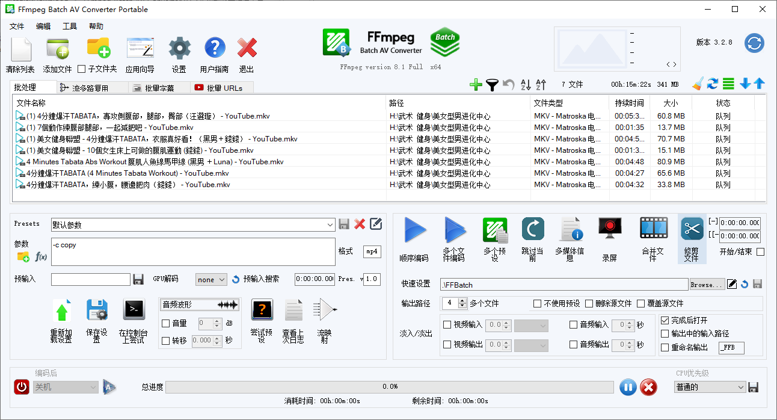Open the 用户指南 user guide icon
The height and width of the screenshot is (420, 777).
coord(215,48)
